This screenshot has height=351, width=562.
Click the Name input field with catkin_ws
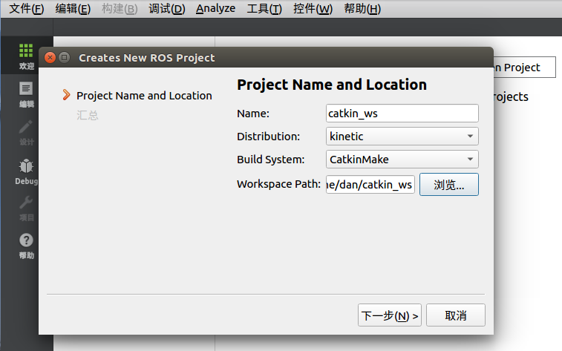coord(402,114)
